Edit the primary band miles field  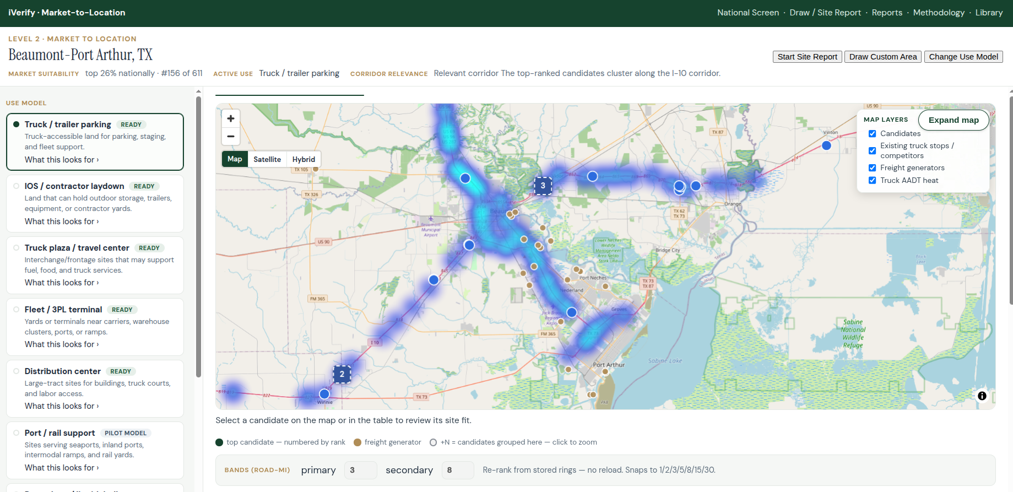361,470
